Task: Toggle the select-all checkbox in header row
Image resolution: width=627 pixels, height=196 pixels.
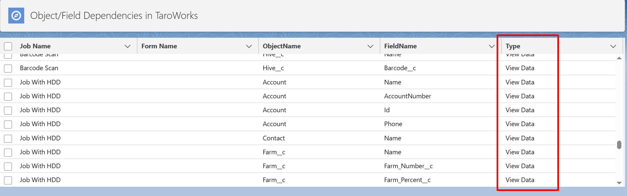Action: click(x=8, y=46)
